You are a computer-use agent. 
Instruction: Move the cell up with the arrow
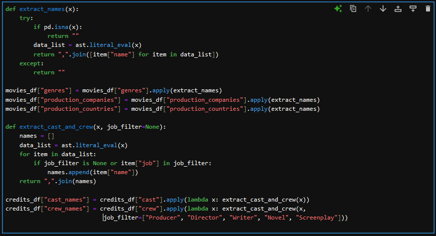[x=368, y=8]
